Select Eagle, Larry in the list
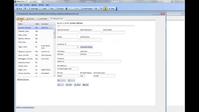The height and width of the screenshot is (112, 199). pos(35,70)
